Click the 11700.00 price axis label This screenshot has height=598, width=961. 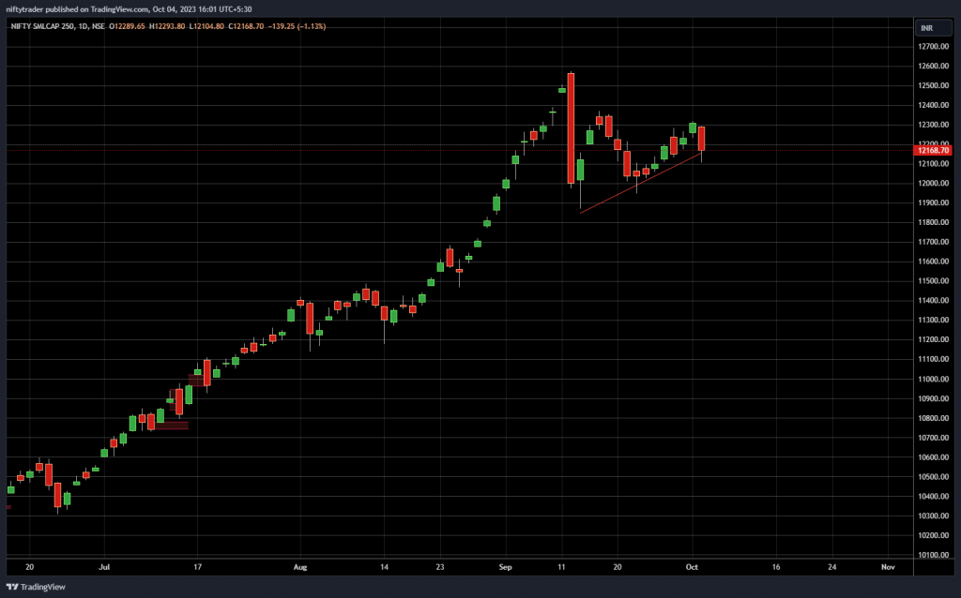point(934,242)
